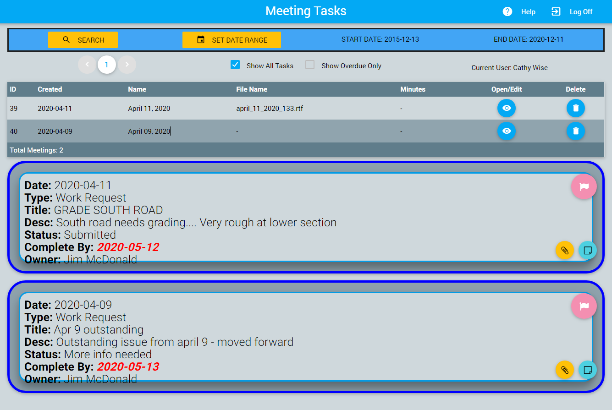Click the Total Meetings: 2 footer
The height and width of the screenshot is (410, 612).
click(37, 150)
